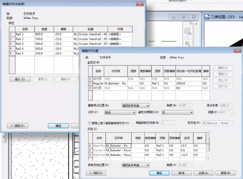
Task: Select the 12.5 space cell in 支柱 table
Action: click(x=187, y=146)
